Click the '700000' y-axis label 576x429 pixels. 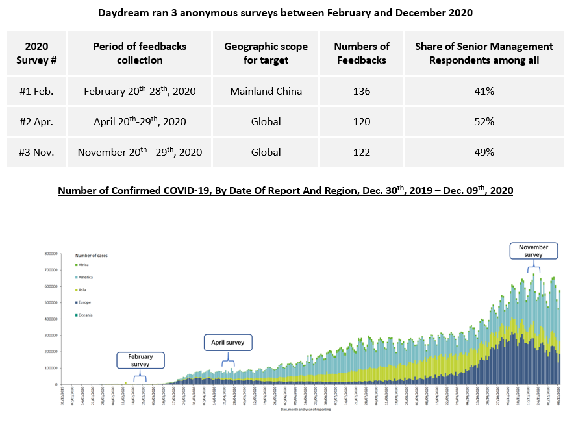[x=51, y=270]
